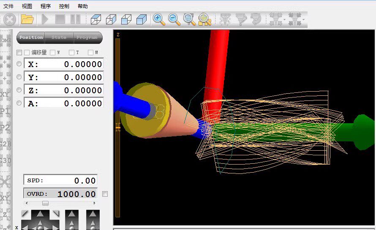Select the X axis radio button
The image size is (376, 230).
tap(19, 64)
